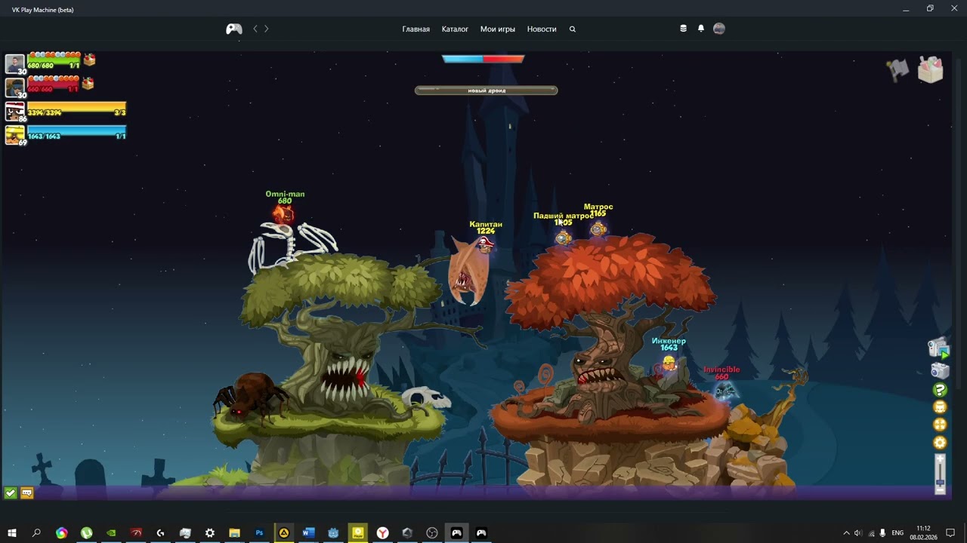Open the chat message icon at bottom-left
The width and height of the screenshot is (967, 543).
27,493
